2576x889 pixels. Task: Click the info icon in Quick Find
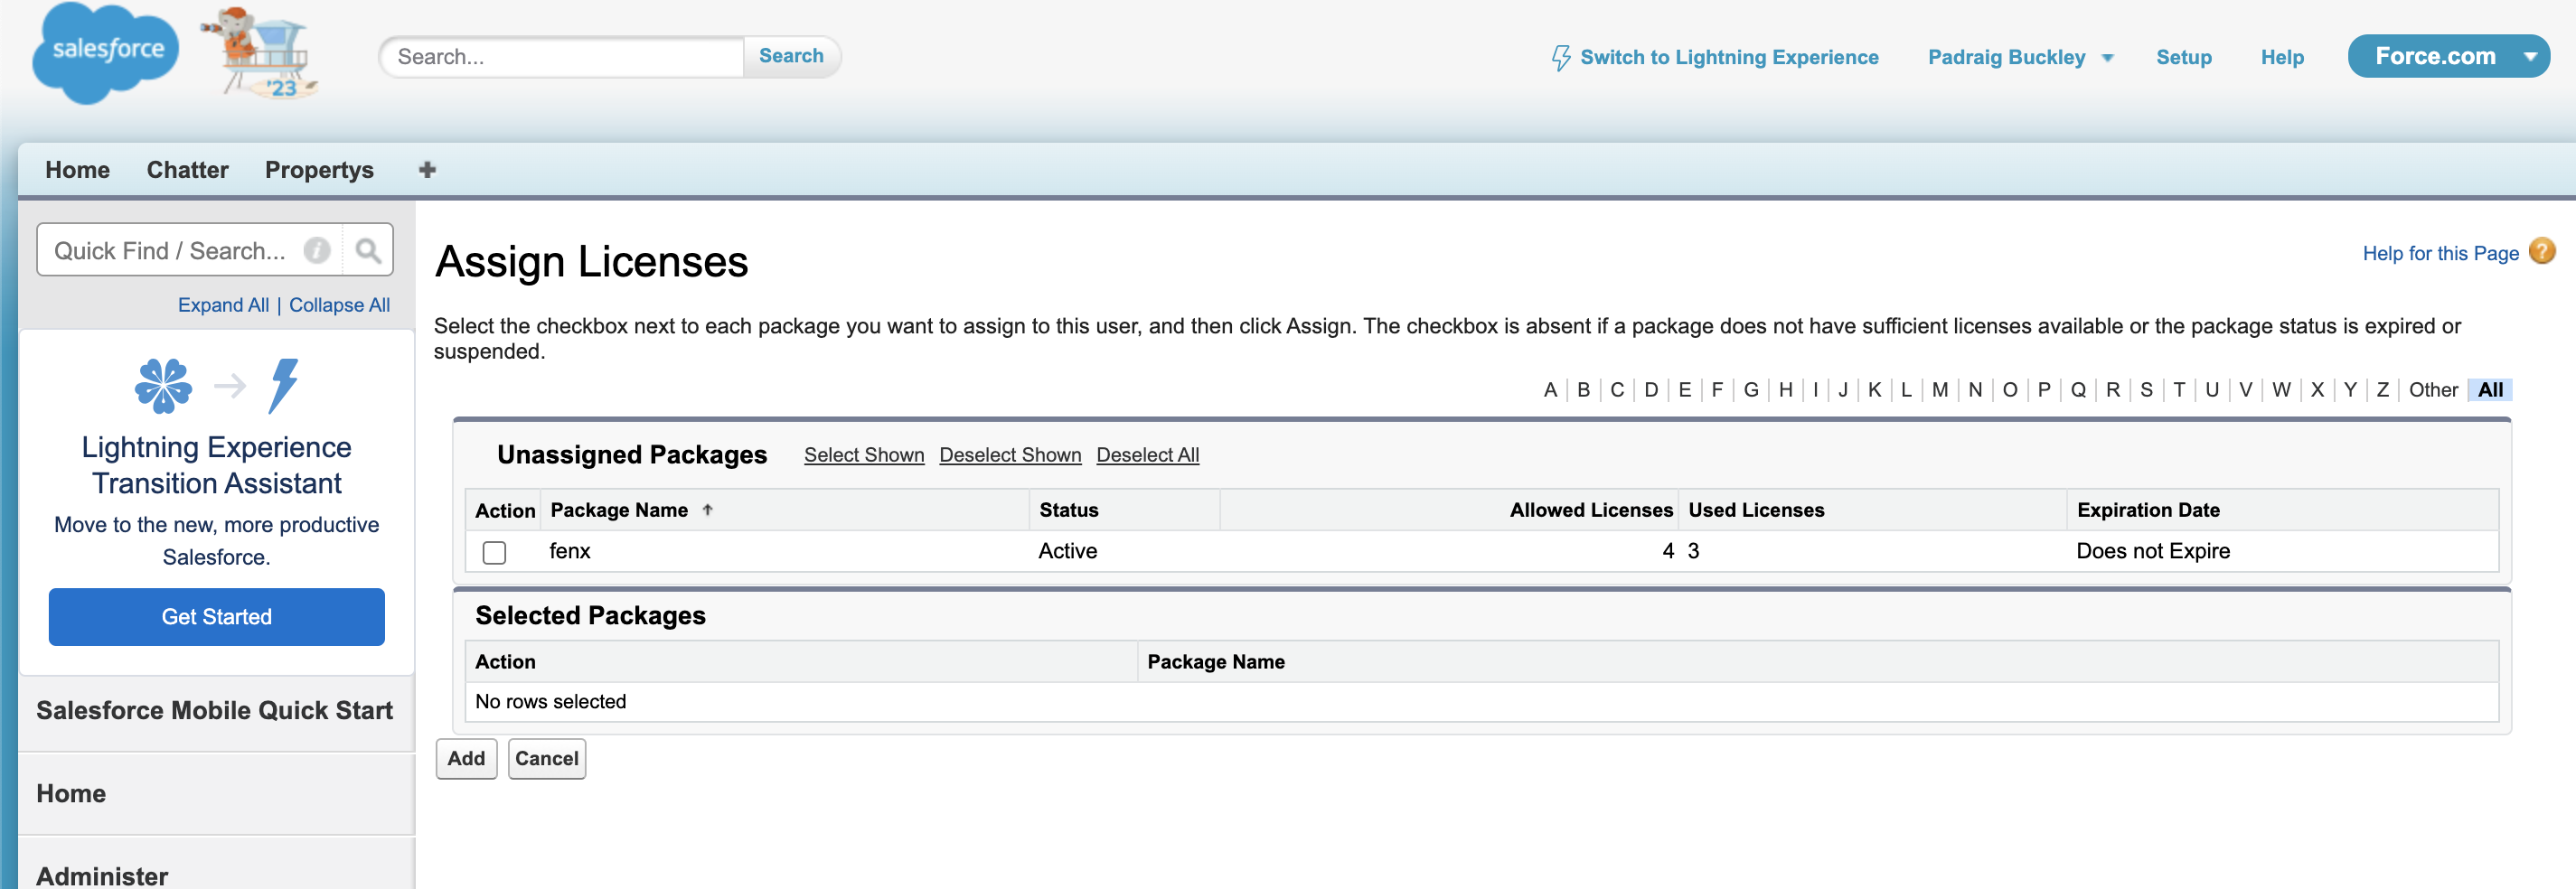pyautogui.click(x=317, y=250)
